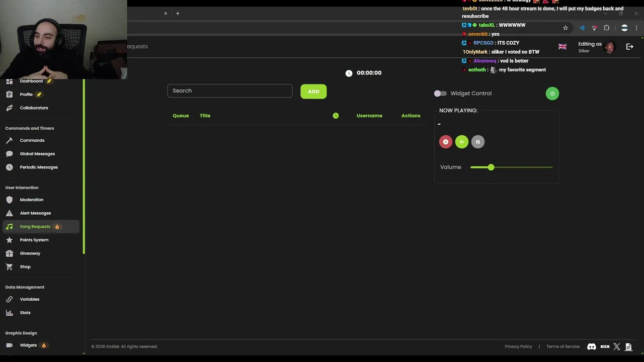Click the Queue column header

pos(181,116)
